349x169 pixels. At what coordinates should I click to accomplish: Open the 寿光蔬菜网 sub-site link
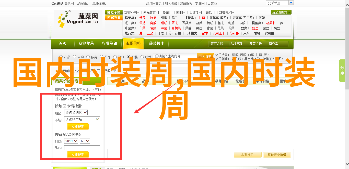coord(151,12)
